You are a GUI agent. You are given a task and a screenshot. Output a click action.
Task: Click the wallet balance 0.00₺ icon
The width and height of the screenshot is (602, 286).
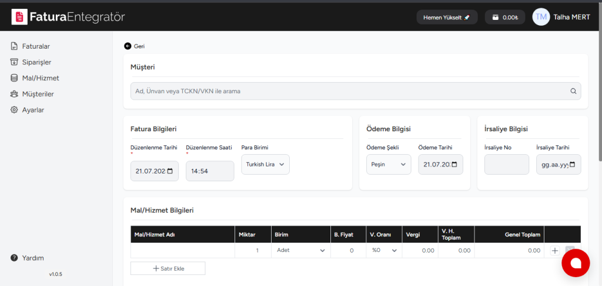(x=496, y=18)
